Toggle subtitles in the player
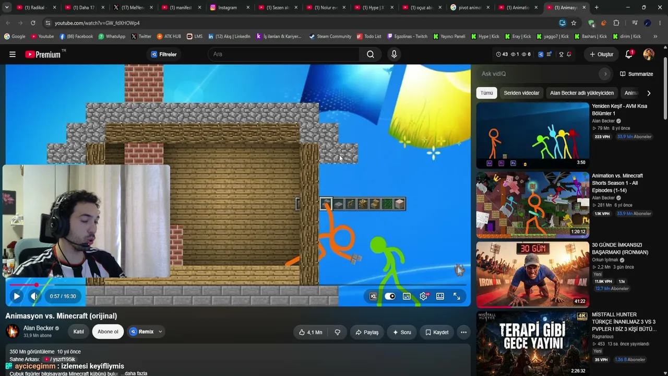This screenshot has height=376, width=668. (x=407, y=296)
